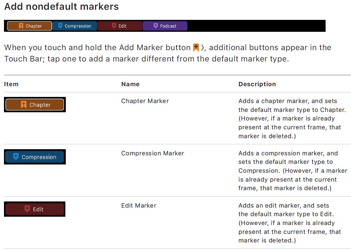Click the red marker icon in the Touch Bar Edit button

coord(114,26)
